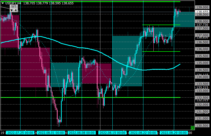
Task: Click the green minus button bottom-right
Action: [x=193, y=128]
